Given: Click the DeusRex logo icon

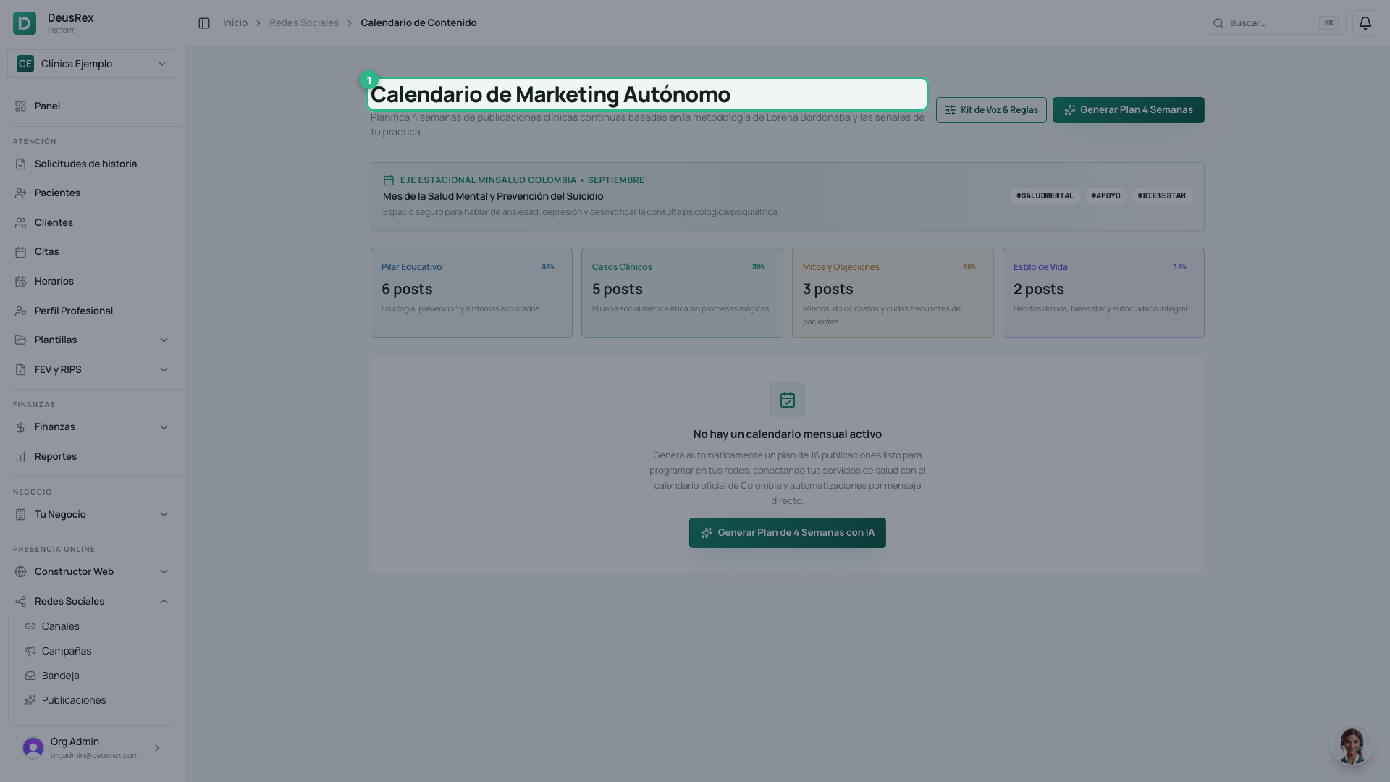Looking at the screenshot, I should tap(25, 23).
